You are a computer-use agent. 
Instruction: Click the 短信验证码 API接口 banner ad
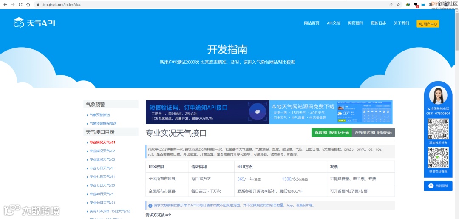coord(207,112)
